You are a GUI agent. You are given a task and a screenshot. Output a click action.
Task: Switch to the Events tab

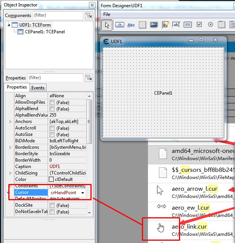(x=38, y=88)
